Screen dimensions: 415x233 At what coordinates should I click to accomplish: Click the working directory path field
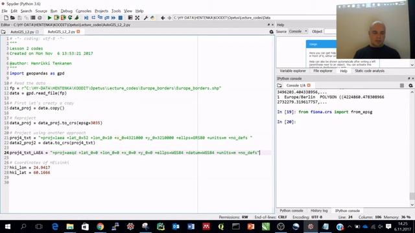tap(254, 17)
